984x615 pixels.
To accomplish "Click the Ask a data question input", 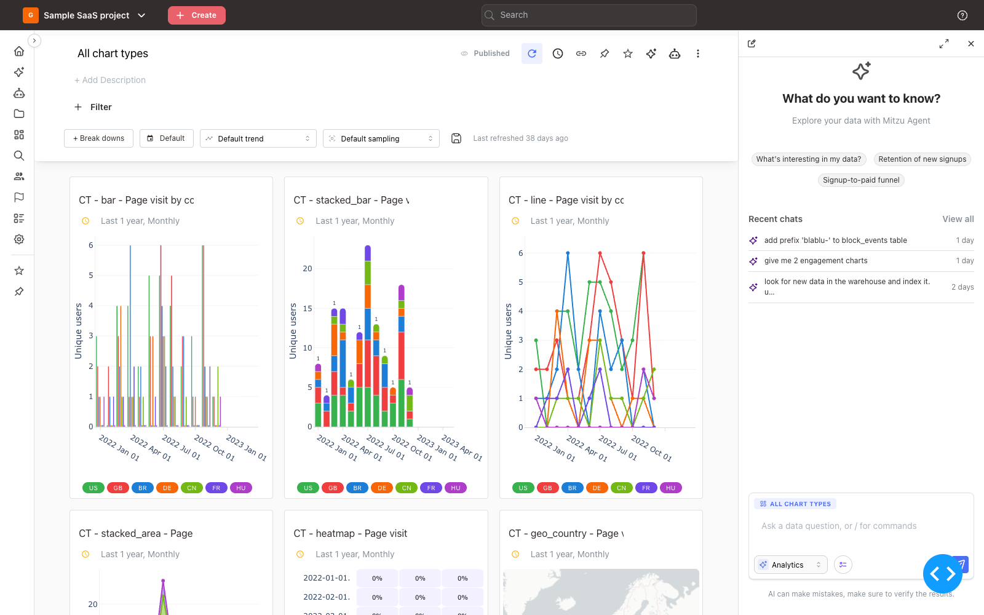I will pyautogui.click(x=861, y=526).
